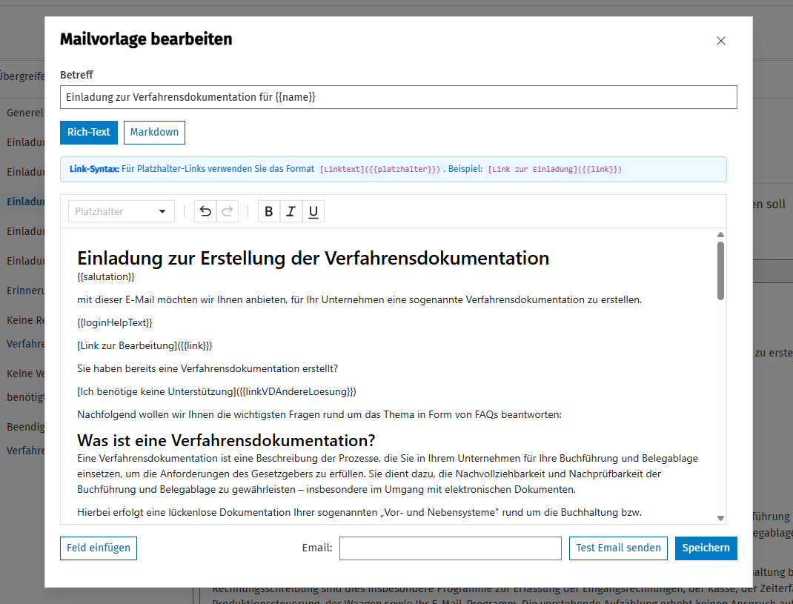Click the {{salutation}} placeholder text
Viewport: 793px width, 604px height.
(x=106, y=276)
